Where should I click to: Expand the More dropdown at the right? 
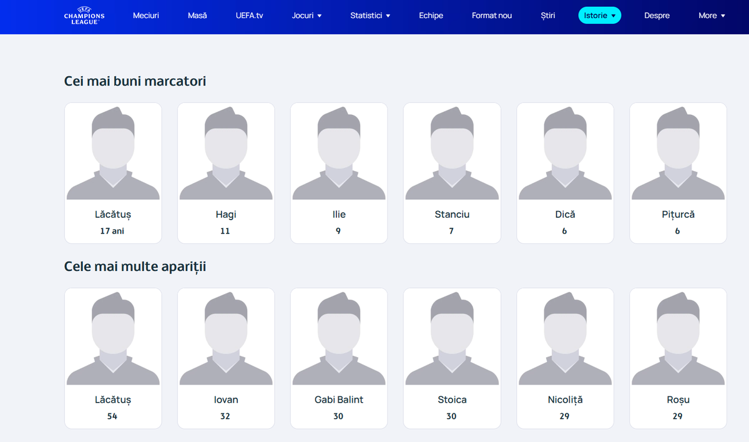[x=712, y=15]
